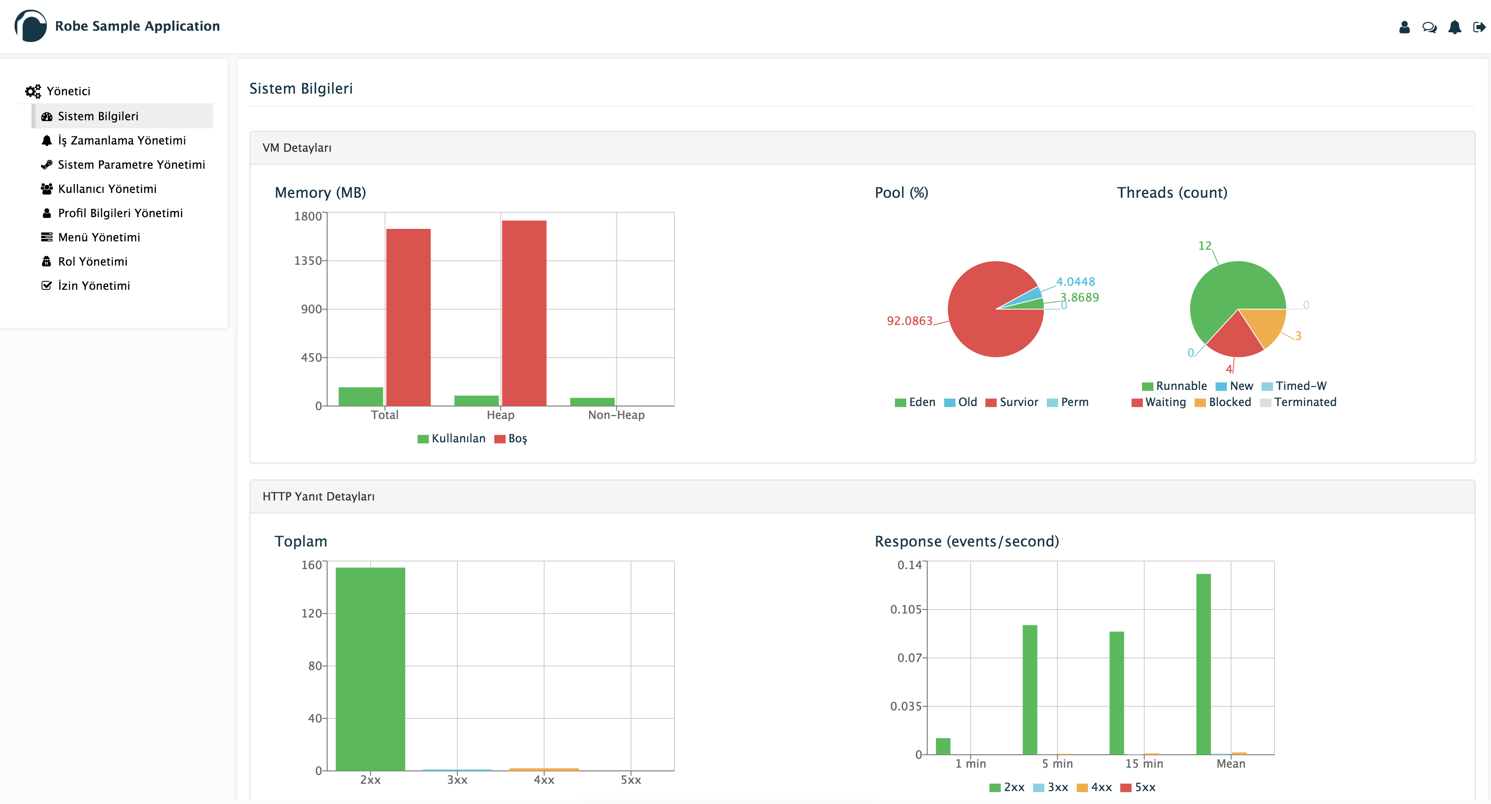
Task: Click the green 2xx bar in Toplam chart
Action: pos(370,669)
